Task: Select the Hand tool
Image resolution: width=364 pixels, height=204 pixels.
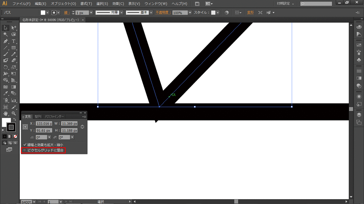Action: coord(5,114)
